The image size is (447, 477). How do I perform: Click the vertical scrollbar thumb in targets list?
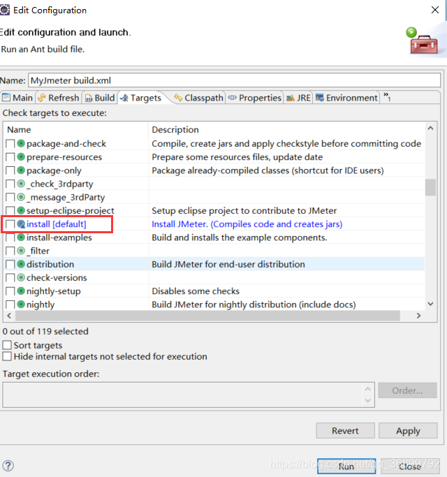pyautogui.click(x=430, y=187)
